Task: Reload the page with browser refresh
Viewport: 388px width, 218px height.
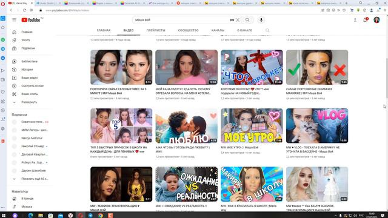Action: click(24, 10)
